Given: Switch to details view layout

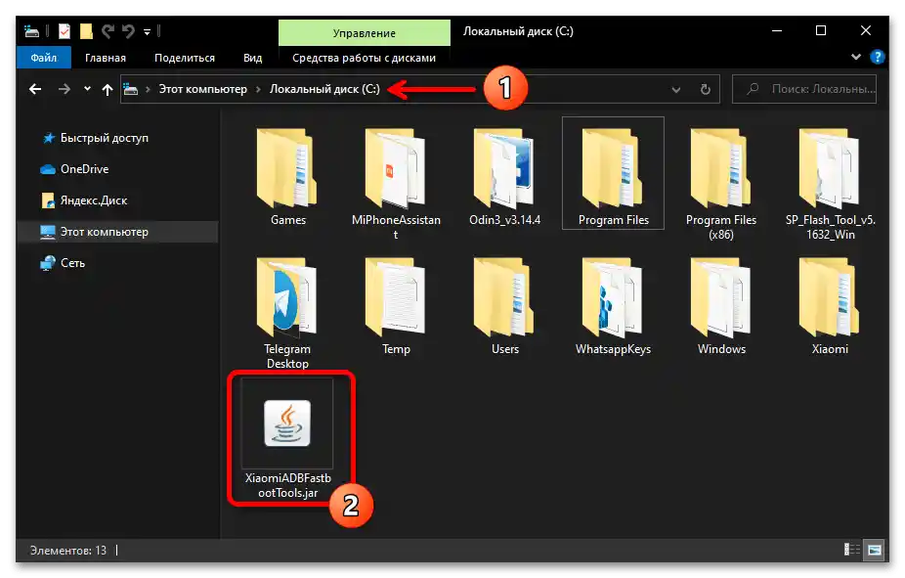Looking at the screenshot, I should 852,549.
